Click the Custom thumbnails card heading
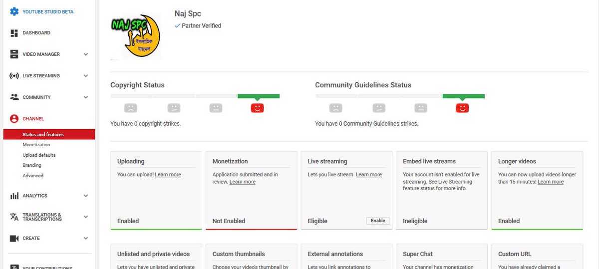The height and width of the screenshot is (269, 599). click(239, 254)
